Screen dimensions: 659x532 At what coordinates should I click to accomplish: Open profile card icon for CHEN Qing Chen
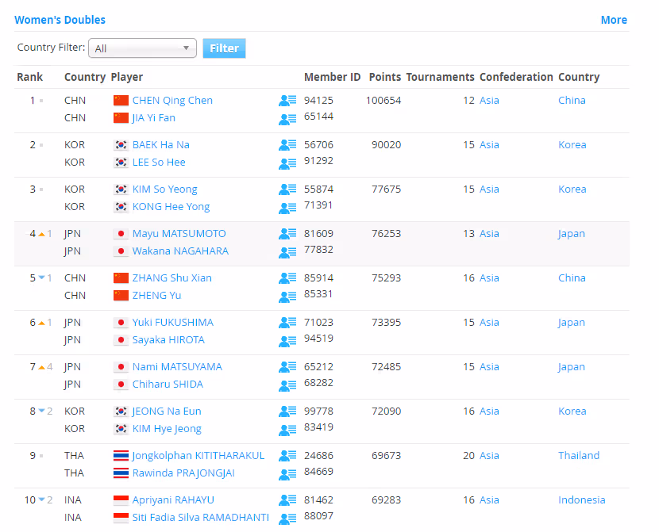click(x=287, y=101)
